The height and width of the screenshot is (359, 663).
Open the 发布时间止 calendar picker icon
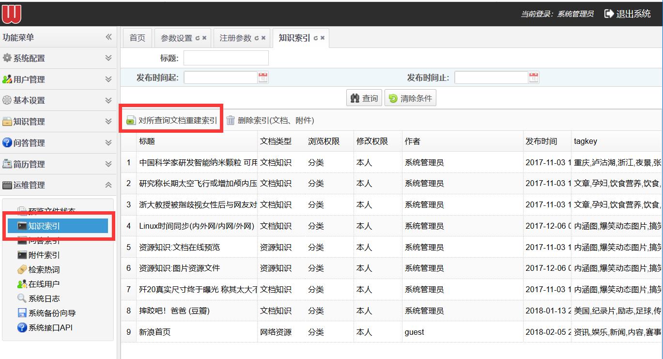click(534, 78)
